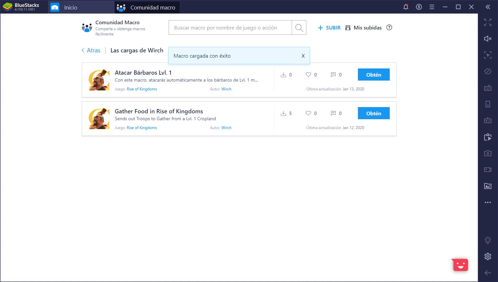This screenshot has width=498, height=282.
Task: Mute the volume in the sidebar
Action: coord(488,39)
